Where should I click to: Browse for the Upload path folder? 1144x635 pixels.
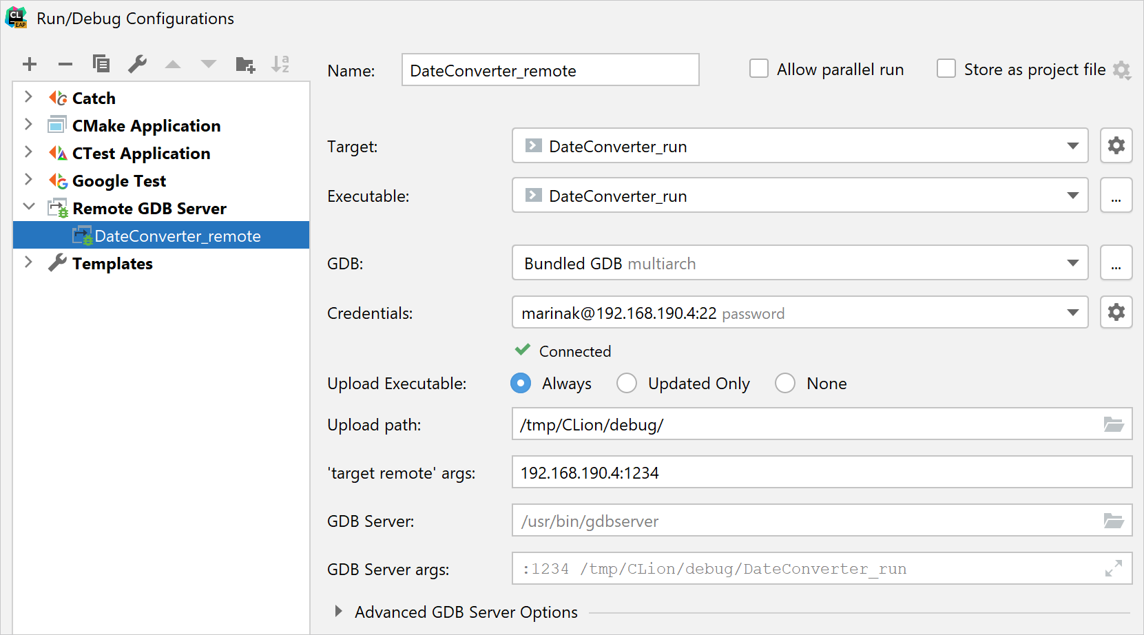coord(1114,424)
